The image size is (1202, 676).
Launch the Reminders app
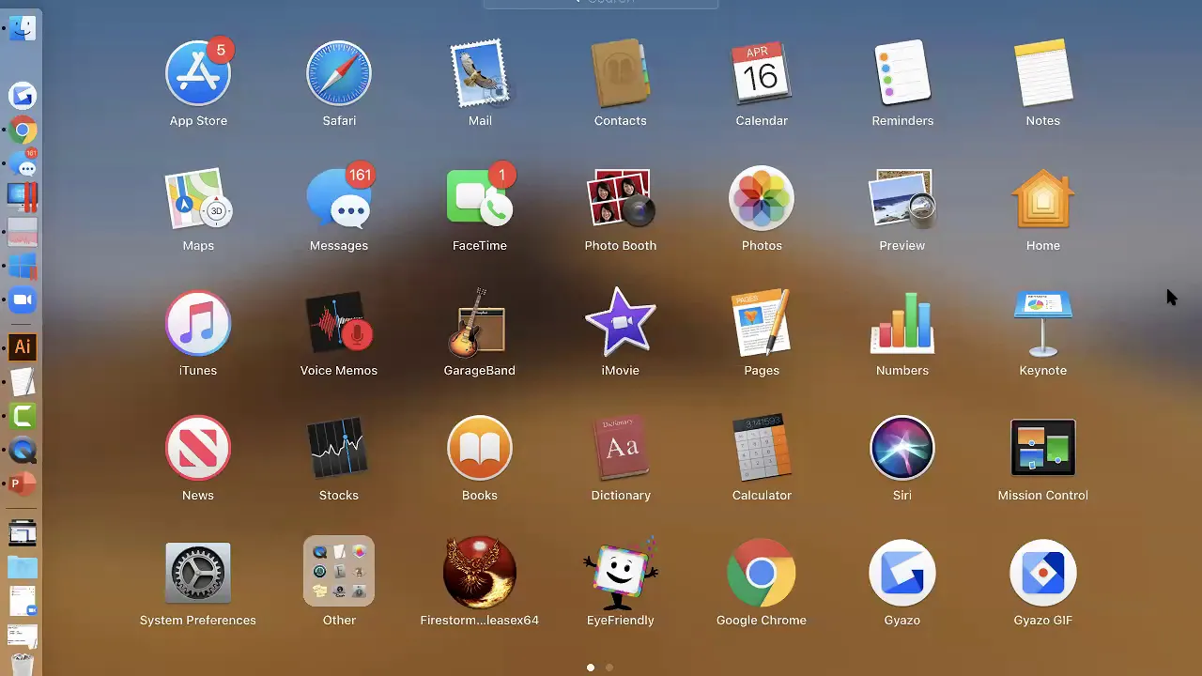coord(902,73)
